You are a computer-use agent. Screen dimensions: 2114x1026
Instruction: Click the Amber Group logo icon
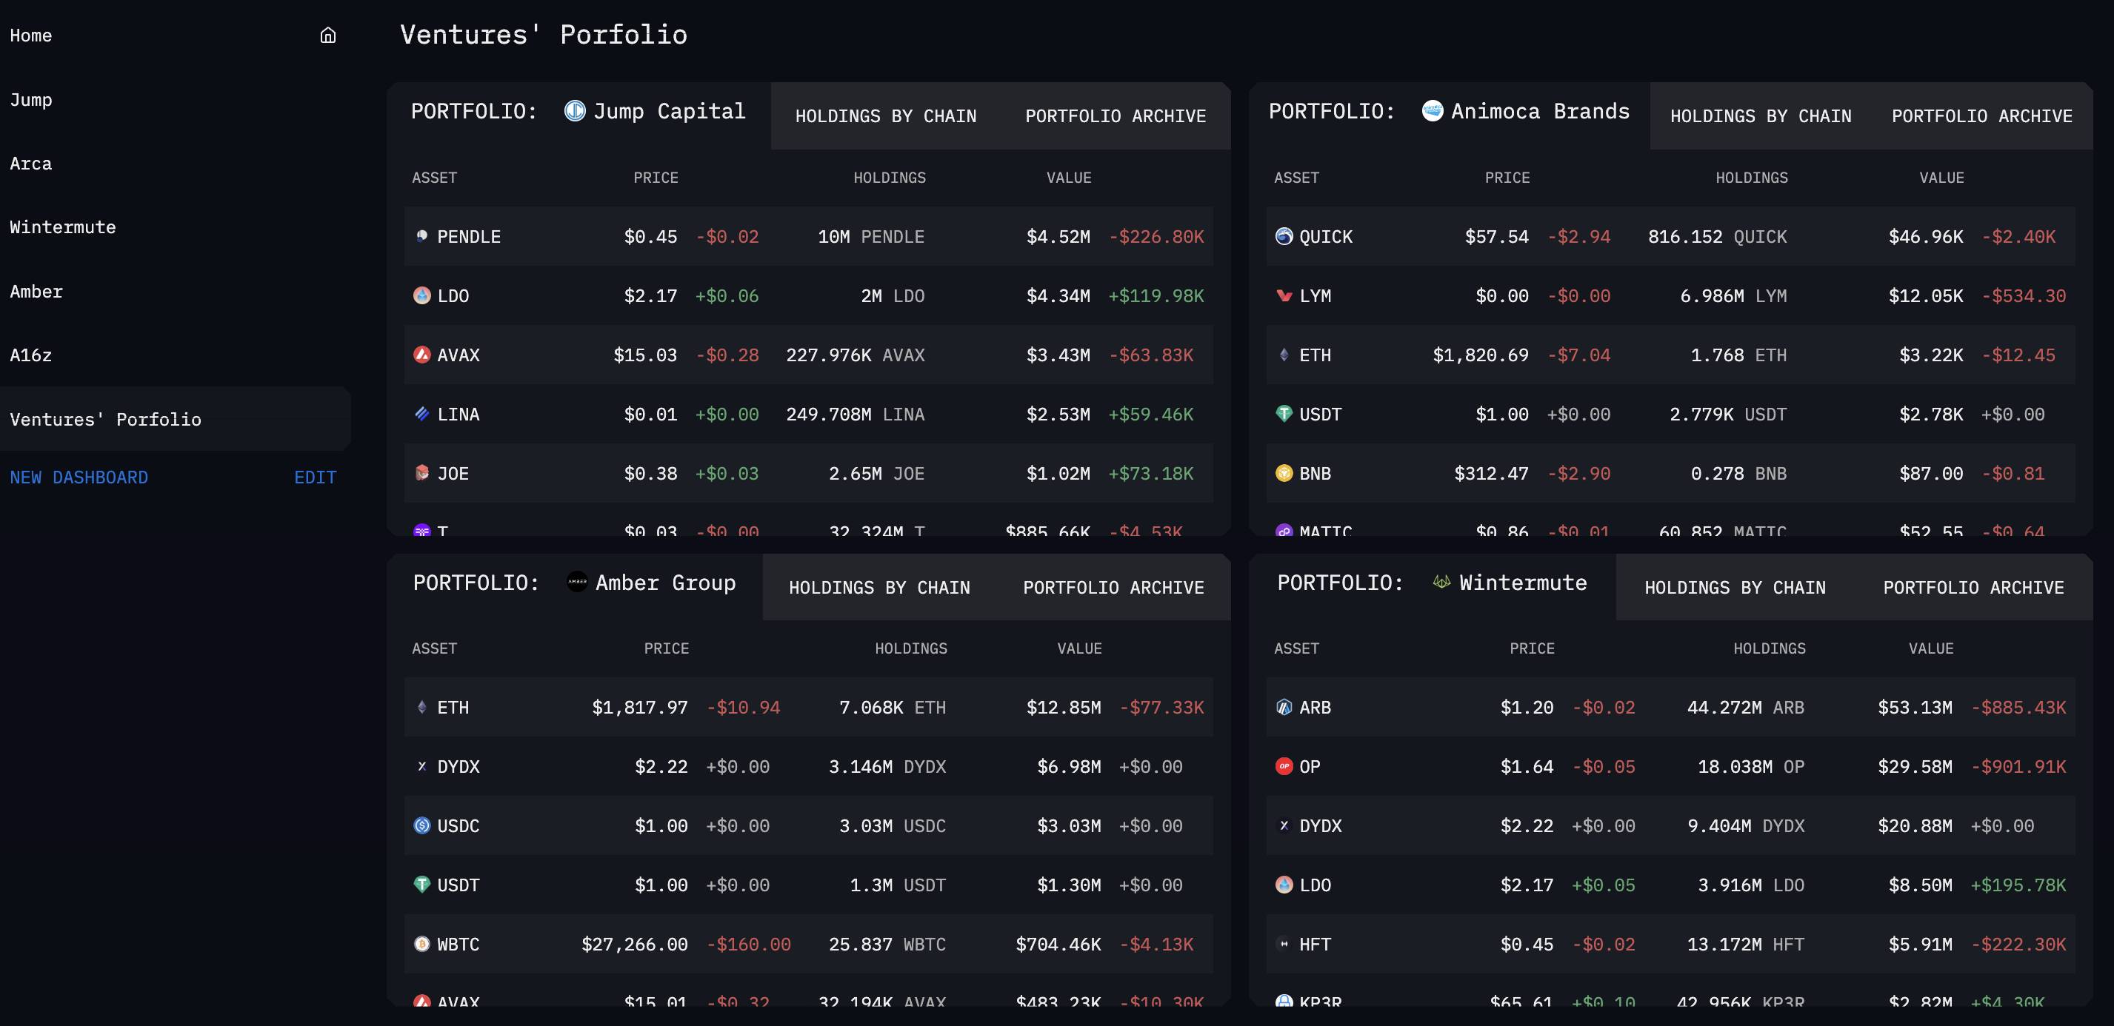click(577, 583)
